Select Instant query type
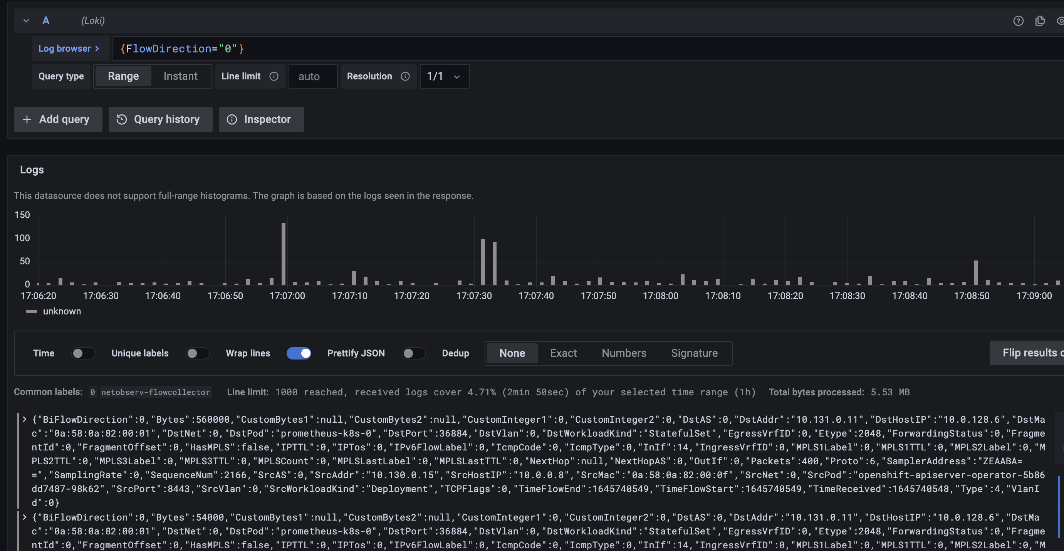 tap(180, 76)
